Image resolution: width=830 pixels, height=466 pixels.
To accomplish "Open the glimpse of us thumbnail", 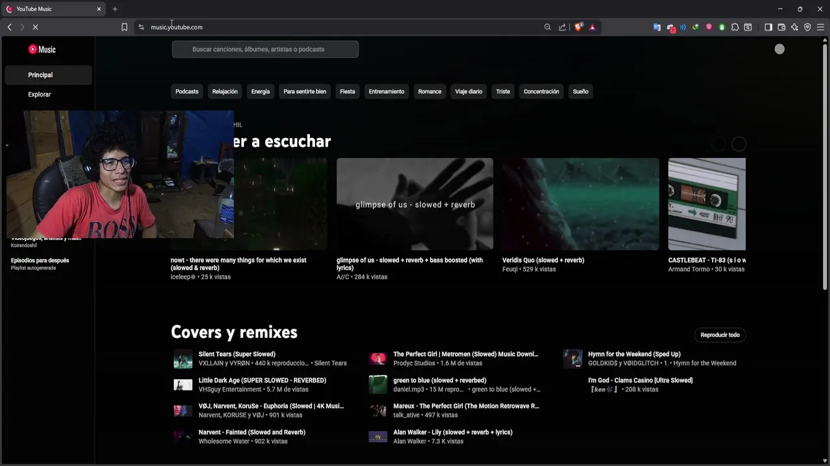I will pos(415,204).
